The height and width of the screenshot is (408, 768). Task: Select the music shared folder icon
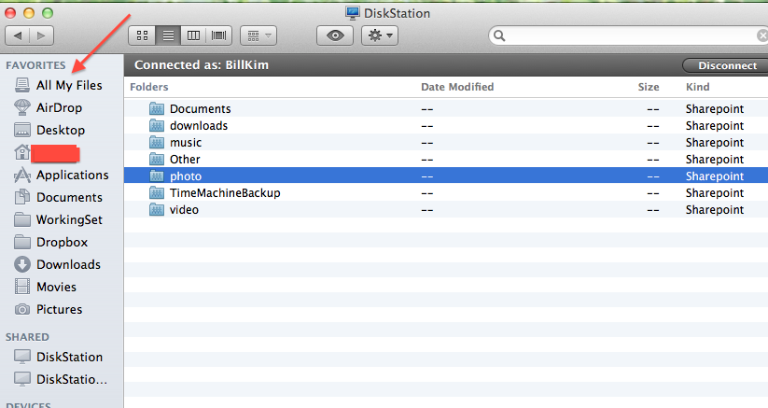[157, 142]
